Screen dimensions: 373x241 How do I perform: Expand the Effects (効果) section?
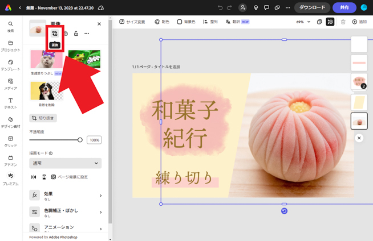(x=66, y=196)
